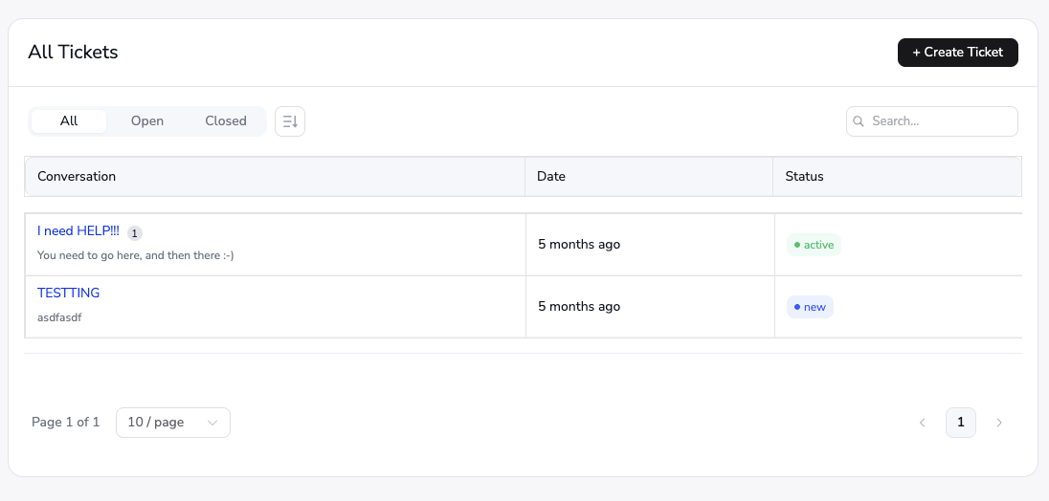1049x501 pixels.
Task: Open the TESTTING ticket link
Action: pos(68,293)
